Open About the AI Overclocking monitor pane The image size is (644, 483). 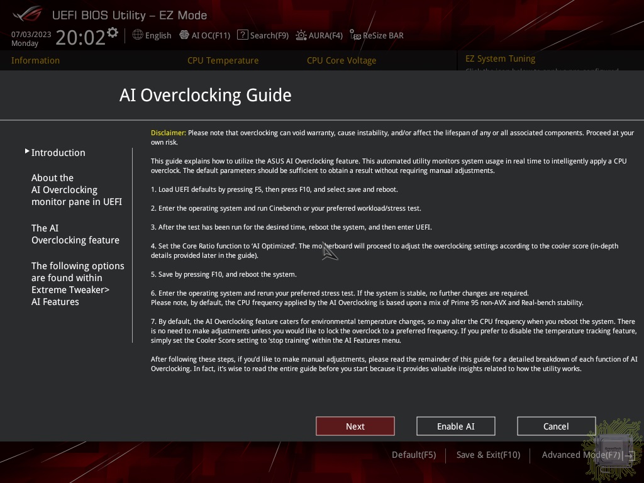[x=76, y=190]
